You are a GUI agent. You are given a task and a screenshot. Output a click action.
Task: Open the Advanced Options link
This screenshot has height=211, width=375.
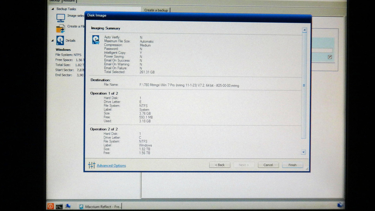pos(111,166)
